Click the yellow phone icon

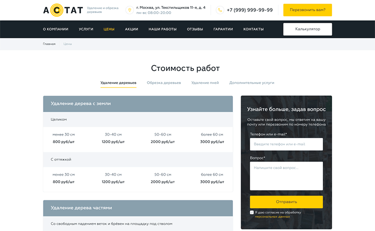pos(220,10)
